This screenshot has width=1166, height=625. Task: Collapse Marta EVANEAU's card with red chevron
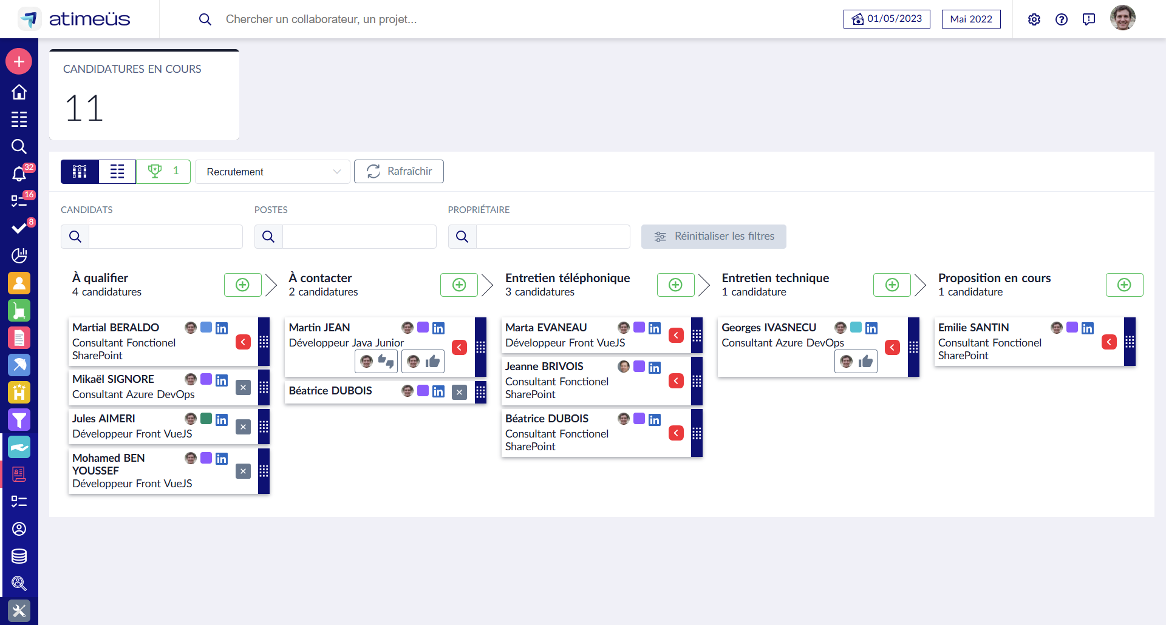(x=676, y=335)
